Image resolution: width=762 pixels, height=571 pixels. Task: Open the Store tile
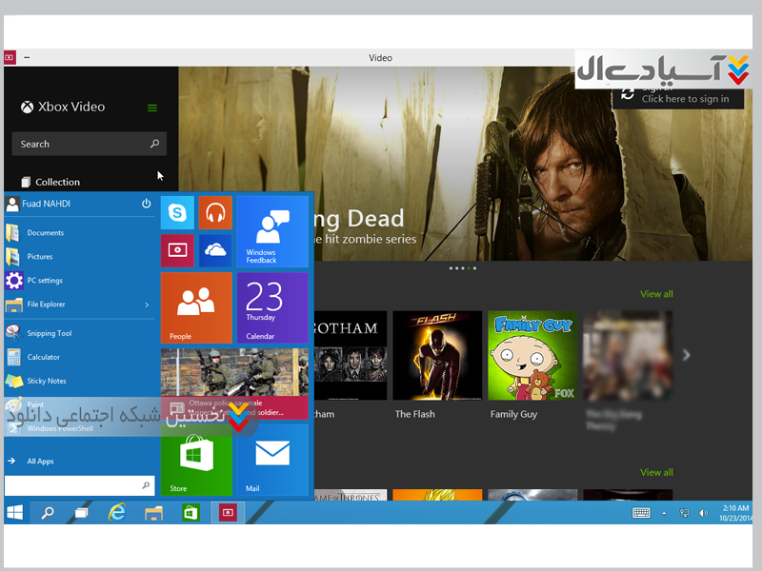196,460
